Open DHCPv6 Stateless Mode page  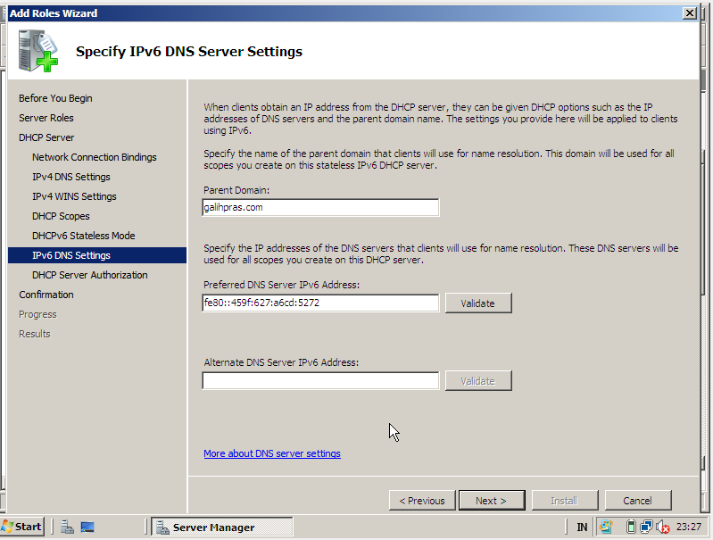(84, 236)
